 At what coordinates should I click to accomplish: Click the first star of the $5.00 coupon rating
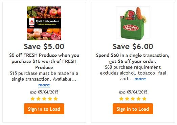tap(32, 99)
